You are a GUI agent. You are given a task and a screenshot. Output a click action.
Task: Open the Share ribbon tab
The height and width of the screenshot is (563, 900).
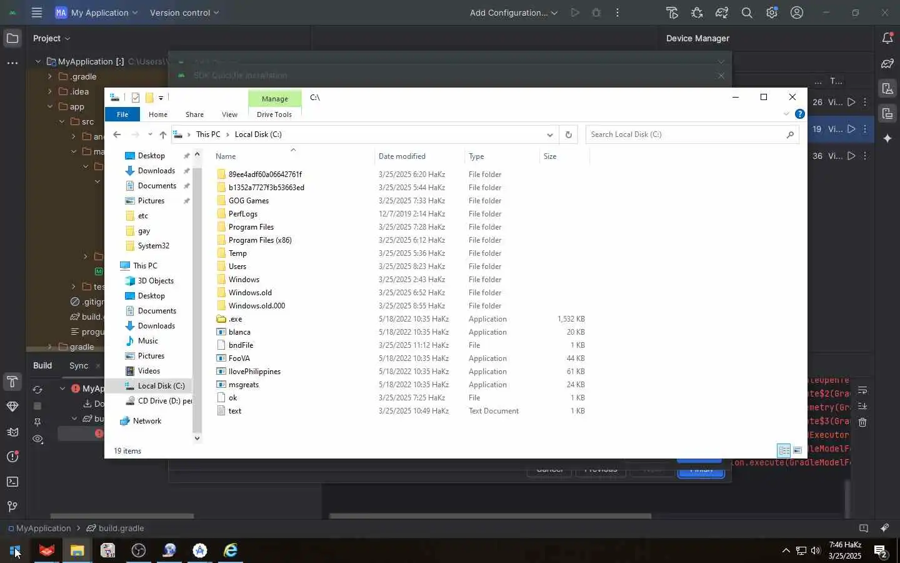click(x=194, y=114)
